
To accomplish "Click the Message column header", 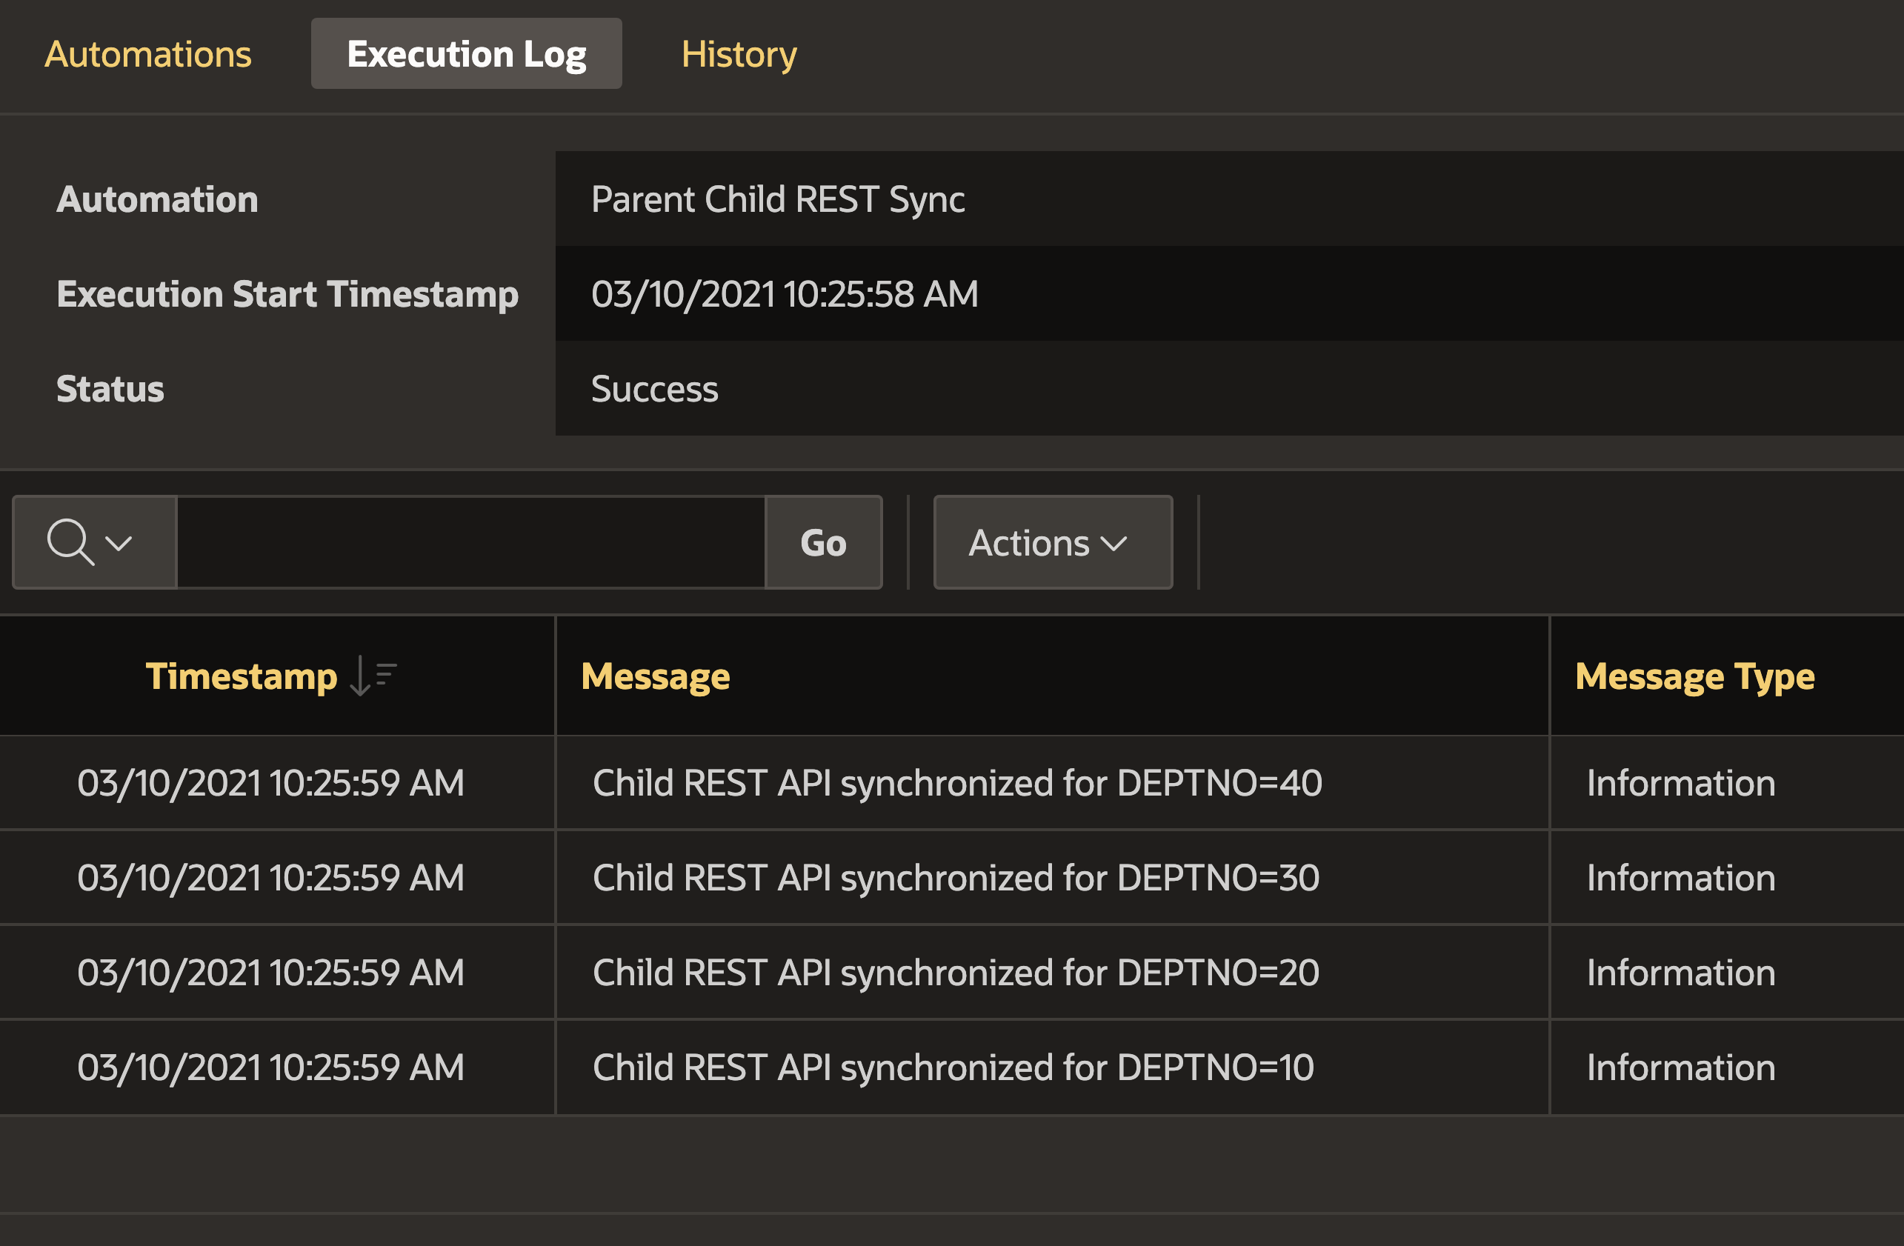I will tap(656, 676).
